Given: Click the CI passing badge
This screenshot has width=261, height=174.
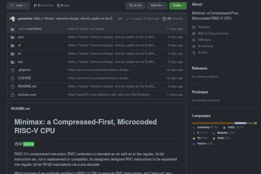Looking at the screenshot, I should click(x=25, y=144).
